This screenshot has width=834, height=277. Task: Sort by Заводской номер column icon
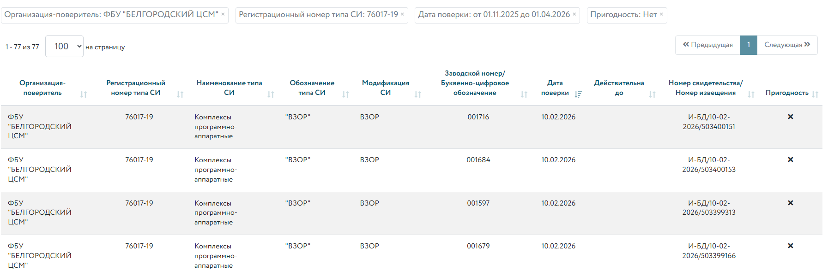tap(524, 94)
